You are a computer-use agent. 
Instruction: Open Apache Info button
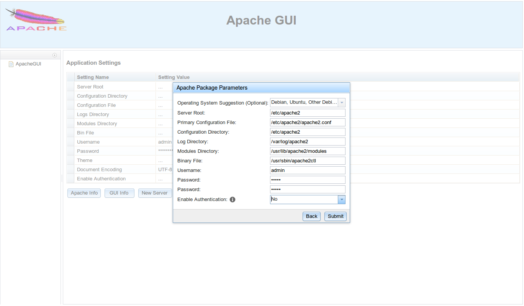84,193
